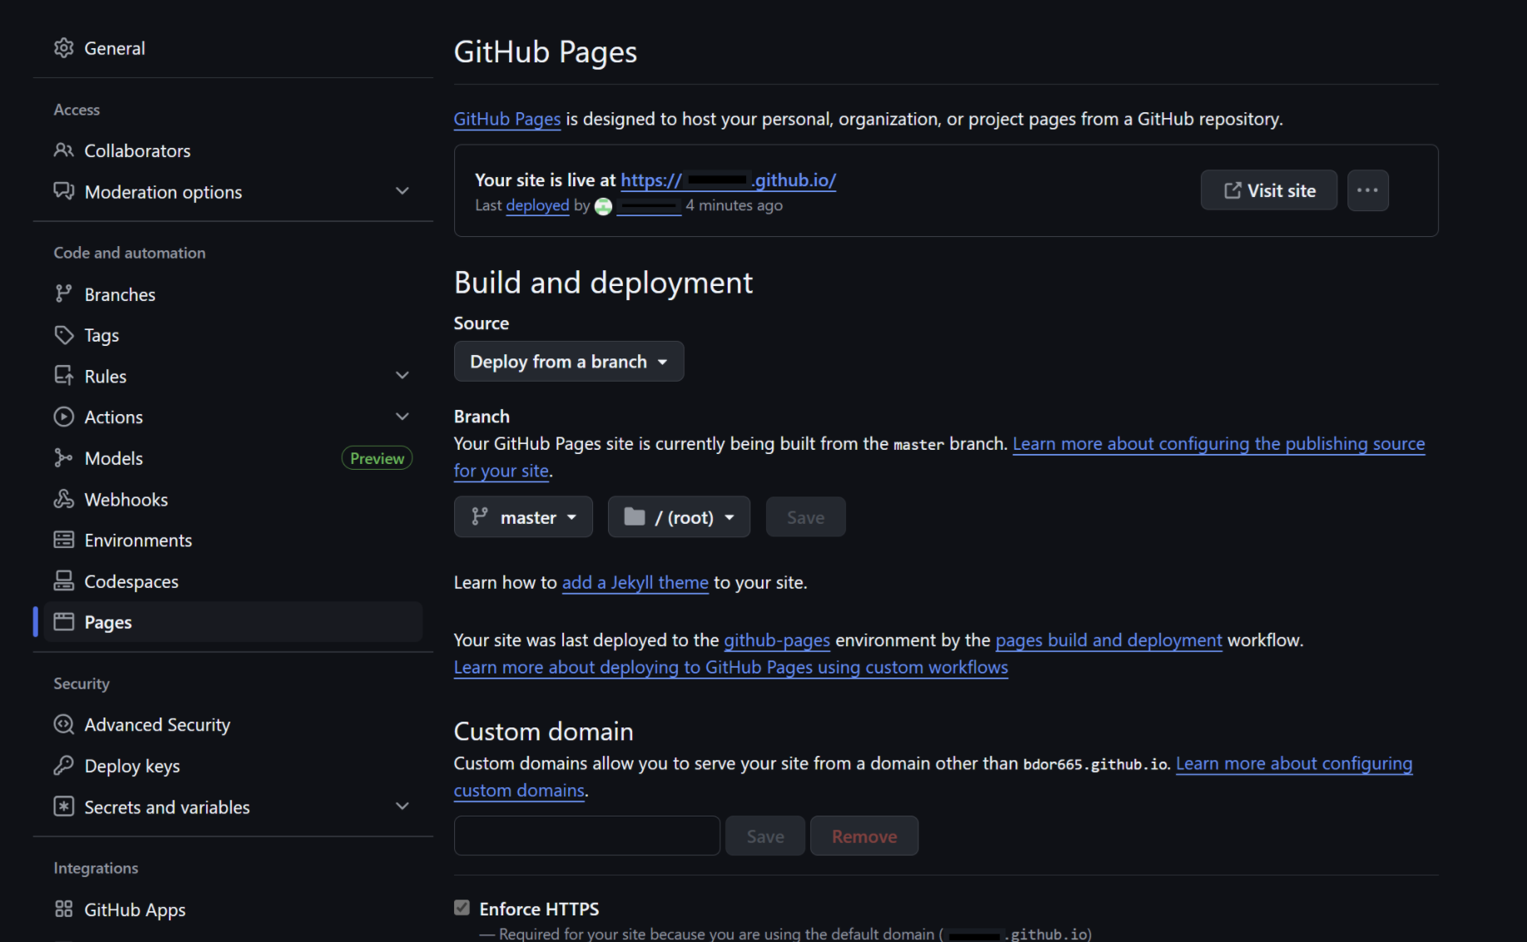Open the add a Jekyll theme link
The height and width of the screenshot is (942, 1527).
coord(635,582)
